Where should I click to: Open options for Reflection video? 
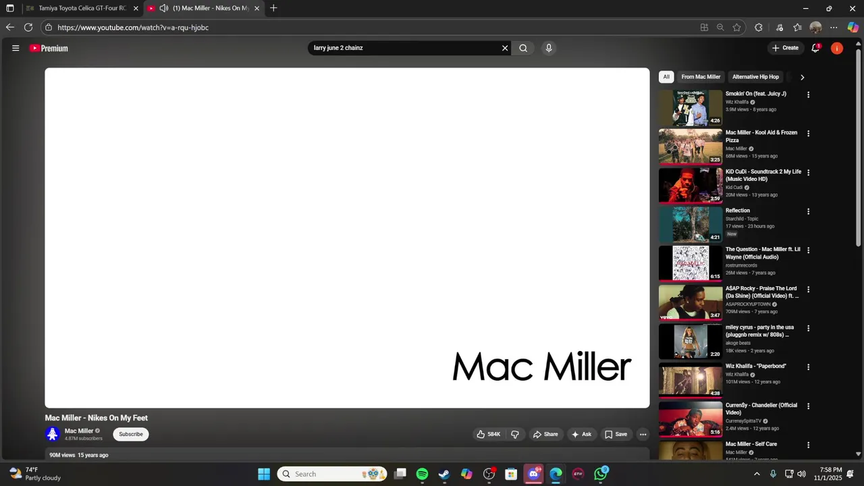click(x=808, y=211)
